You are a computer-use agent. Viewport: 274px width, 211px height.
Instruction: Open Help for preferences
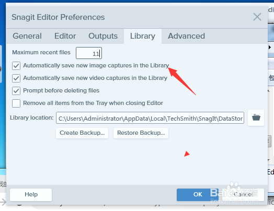pyautogui.click(x=31, y=195)
